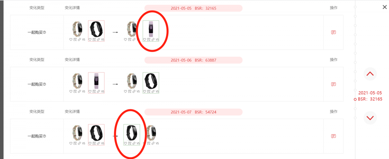This screenshot has width=389, height=159.
Task: Favorite the lilac band in the 2021-05-05 row
Action: (x=145, y=39)
